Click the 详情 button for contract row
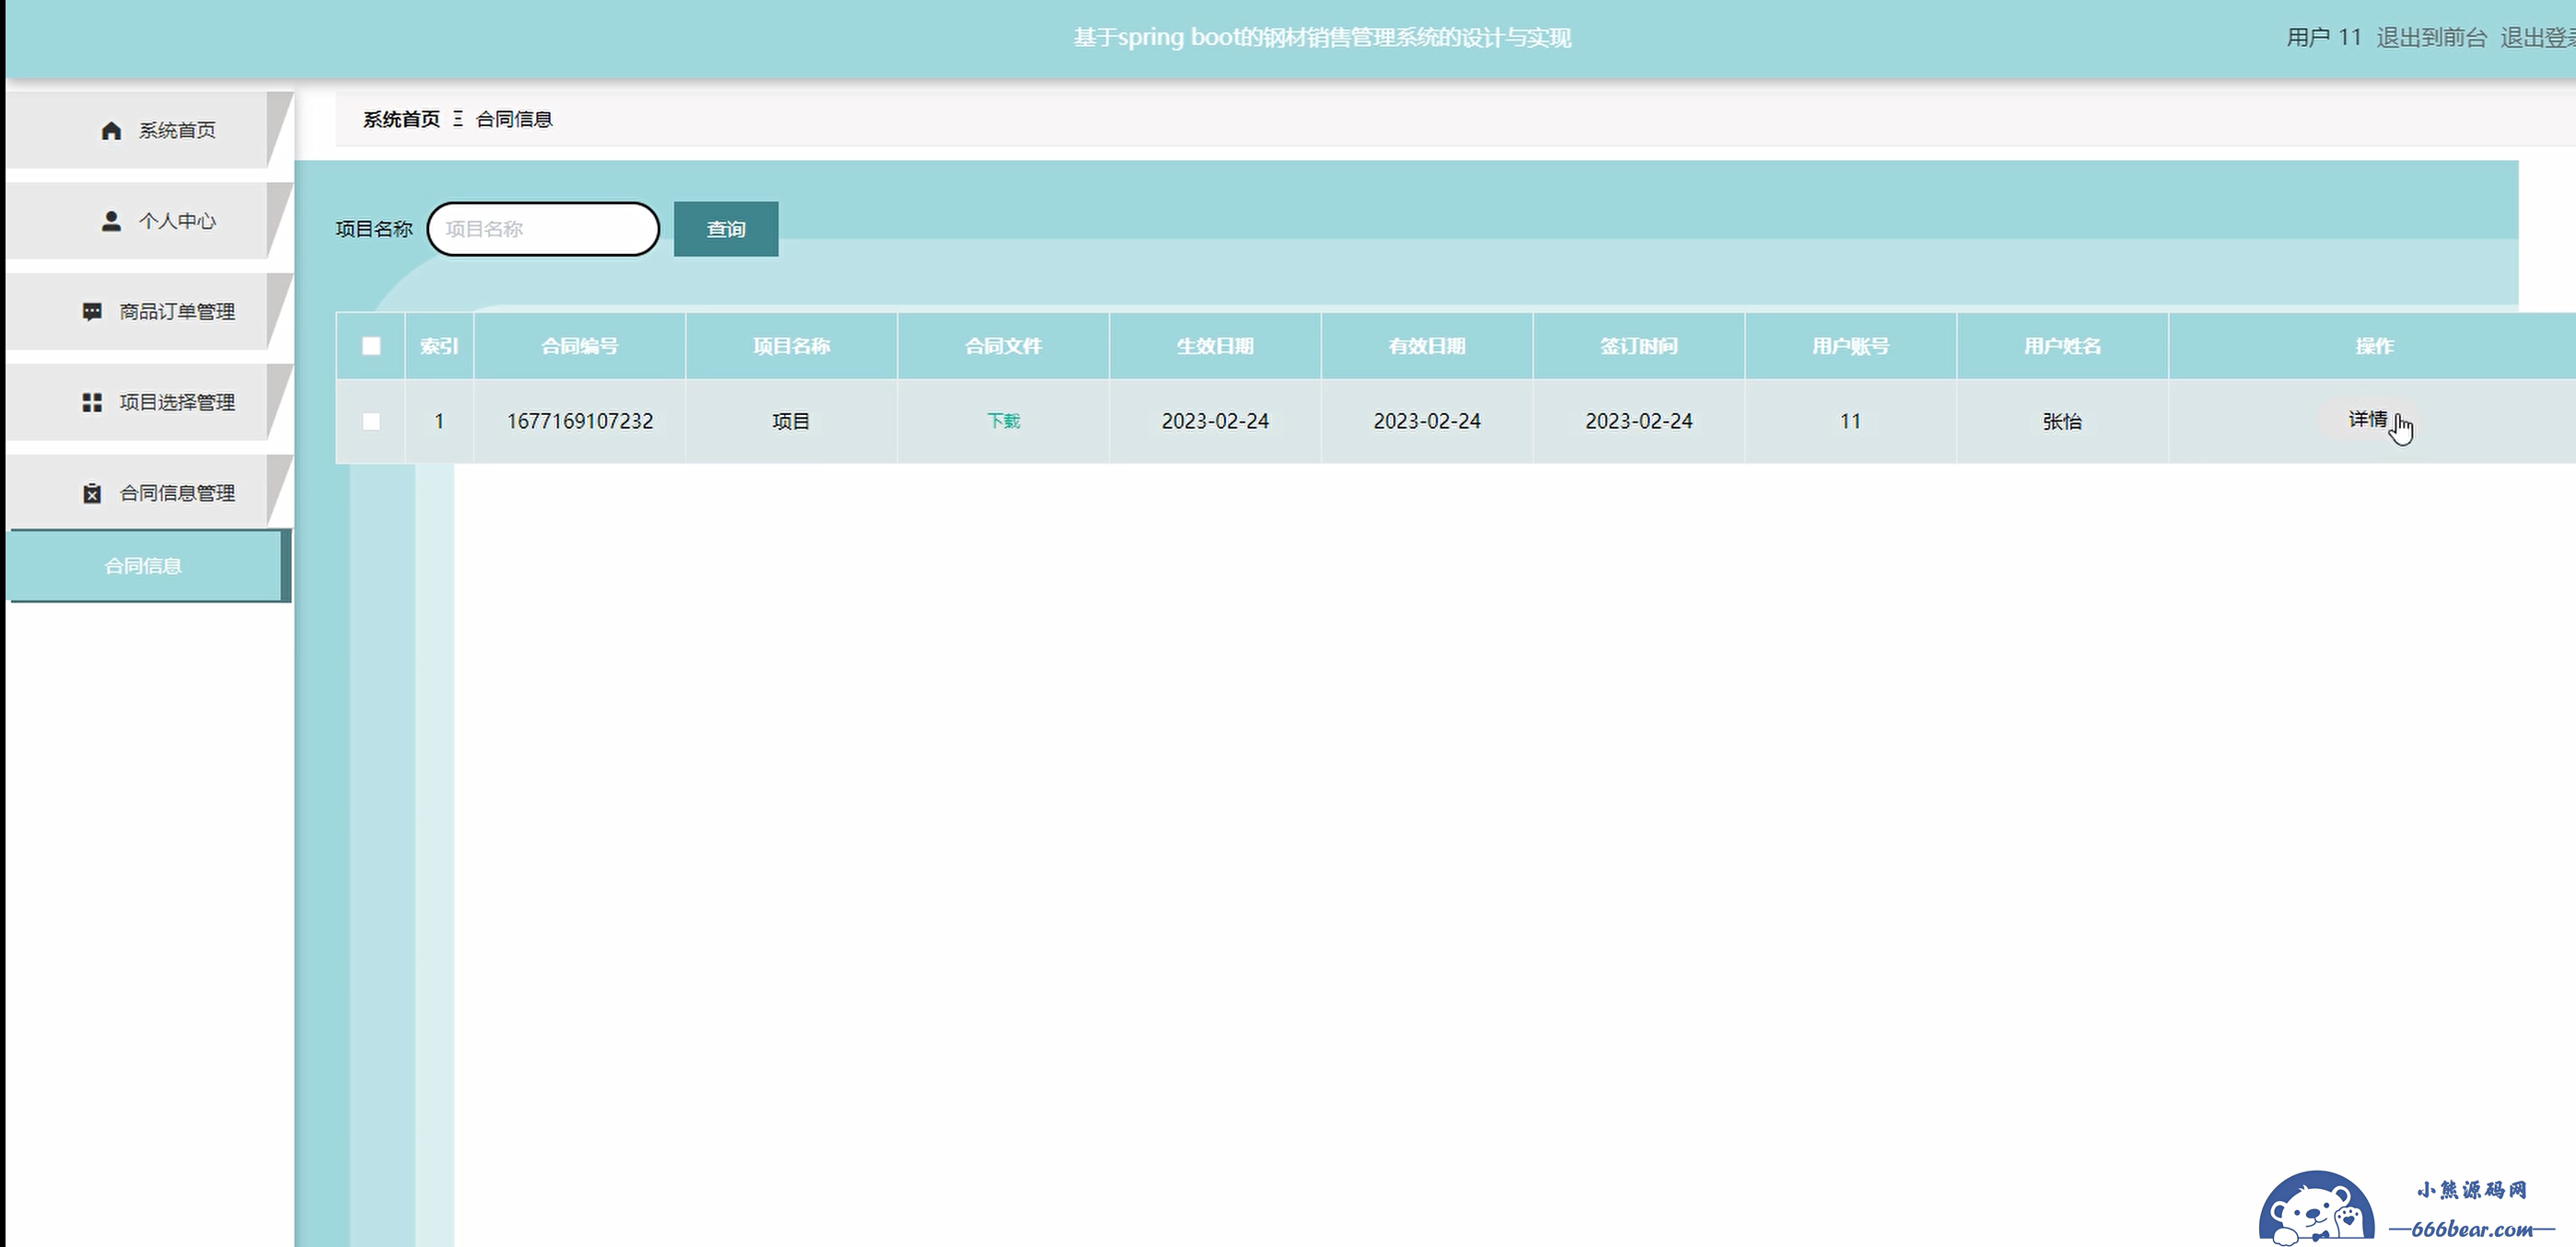 pyautogui.click(x=2367, y=420)
